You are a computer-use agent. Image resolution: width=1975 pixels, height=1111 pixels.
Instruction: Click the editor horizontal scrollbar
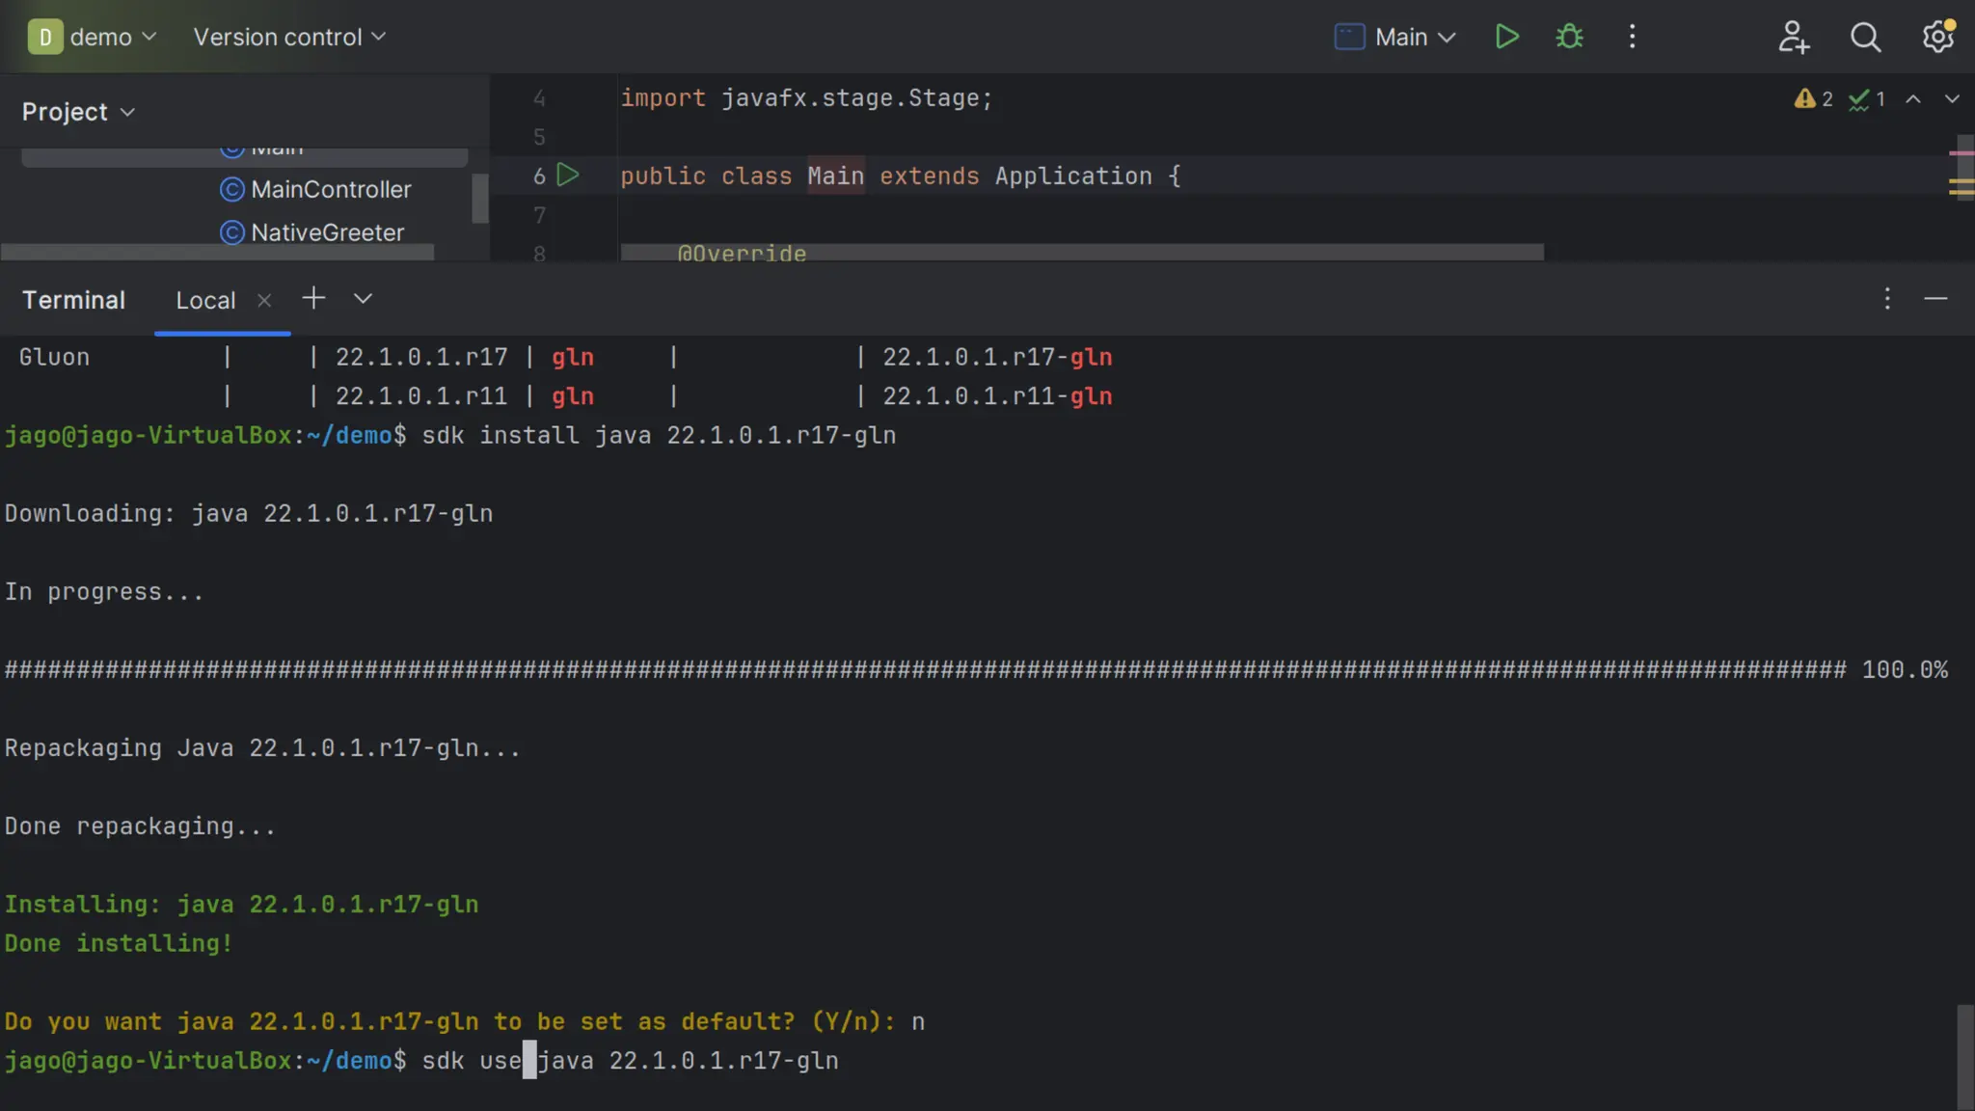[1080, 252]
